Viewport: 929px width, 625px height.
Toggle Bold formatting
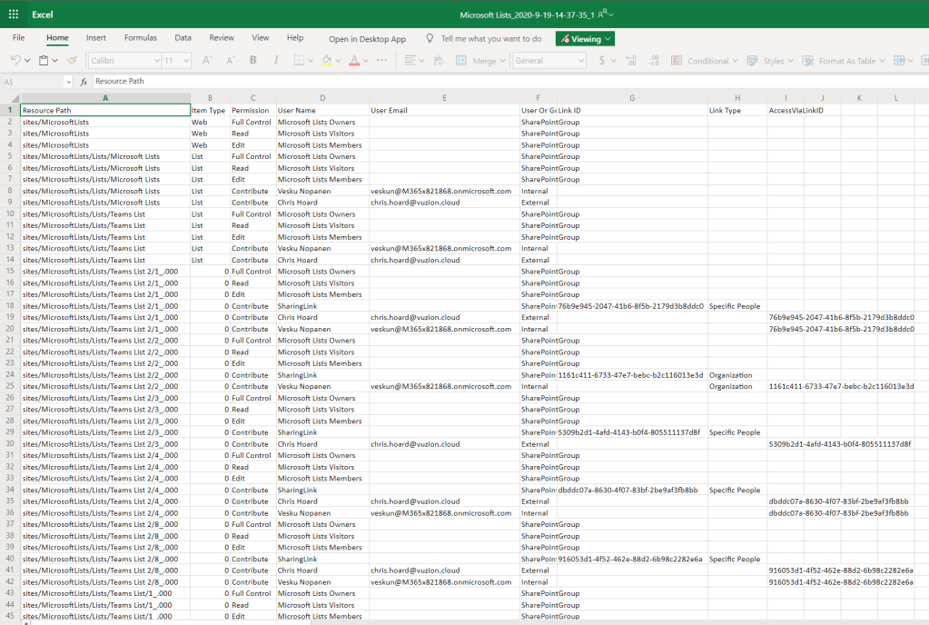pyautogui.click(x=252, y=61)
